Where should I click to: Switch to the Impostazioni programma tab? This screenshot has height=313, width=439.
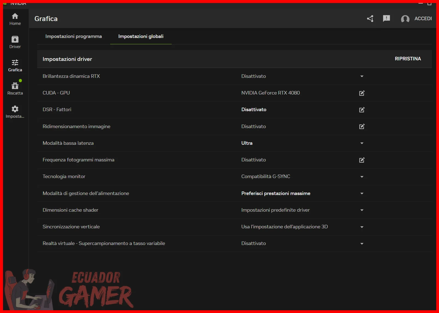tap(74, 36)
